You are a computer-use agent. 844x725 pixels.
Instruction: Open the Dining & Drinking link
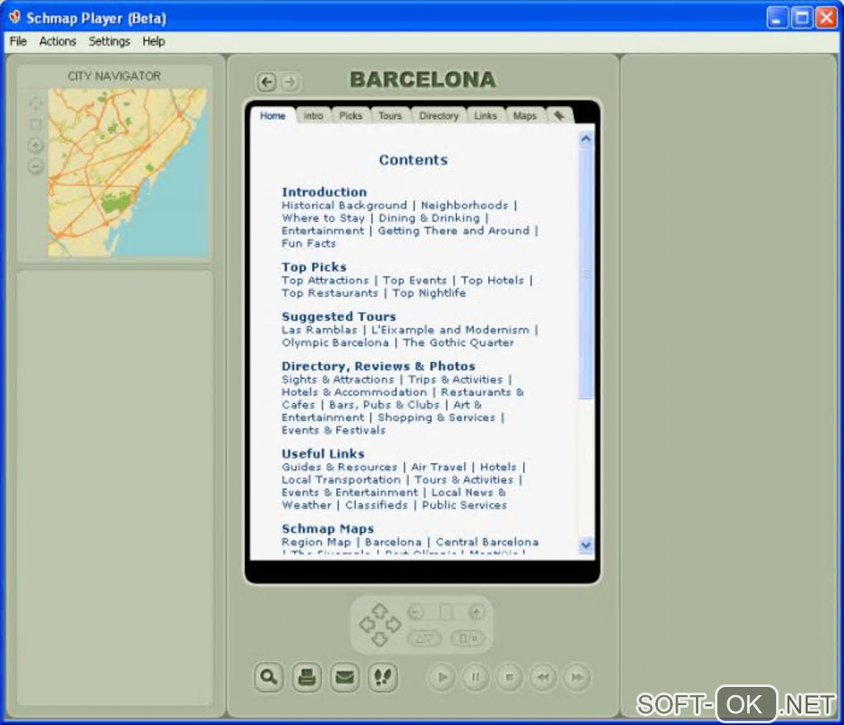point(429,218)
